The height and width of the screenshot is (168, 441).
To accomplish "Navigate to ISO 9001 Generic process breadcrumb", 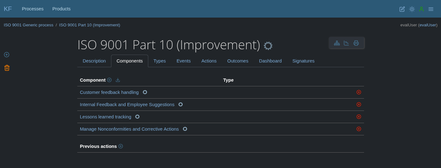I will click(28, 25).
